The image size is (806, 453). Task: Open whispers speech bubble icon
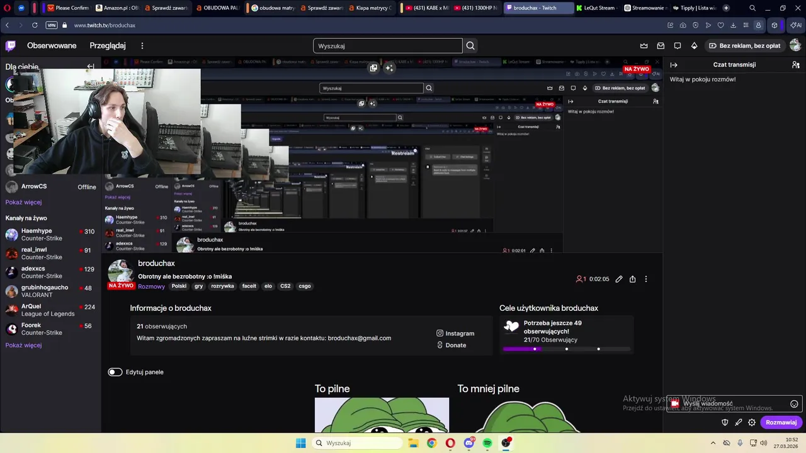click(678, 46)
